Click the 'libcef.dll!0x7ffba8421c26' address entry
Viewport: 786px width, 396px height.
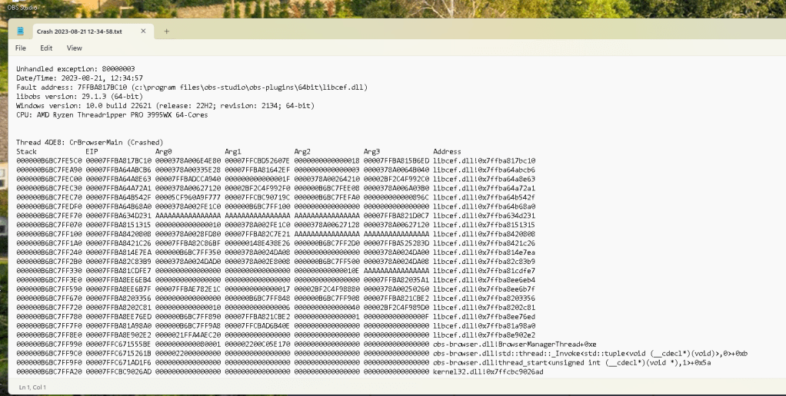coord(485,243)
